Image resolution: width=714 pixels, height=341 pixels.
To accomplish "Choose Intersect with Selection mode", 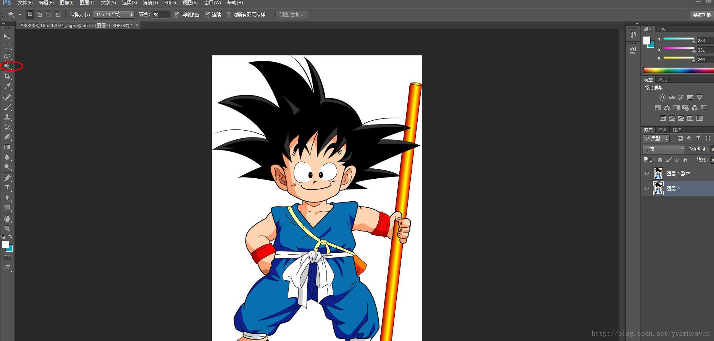I will 57,15.
